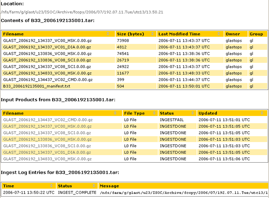Click the archive location path /nfs/farm/g/glast
Image resolution: width=269 pixels, height=198 pixels.
pos(82,12)
